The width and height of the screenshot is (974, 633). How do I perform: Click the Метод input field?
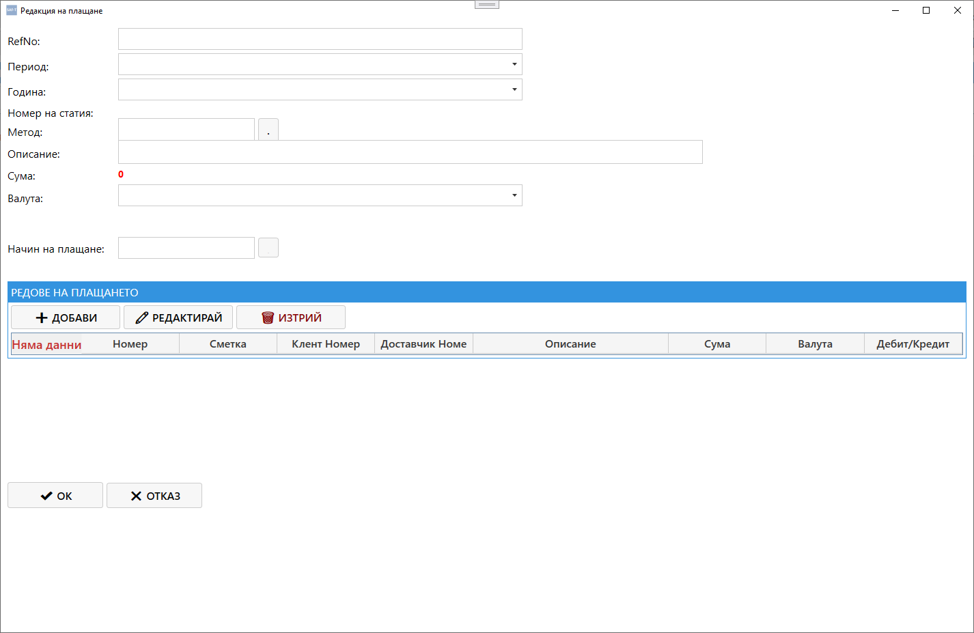pos(186,129)
